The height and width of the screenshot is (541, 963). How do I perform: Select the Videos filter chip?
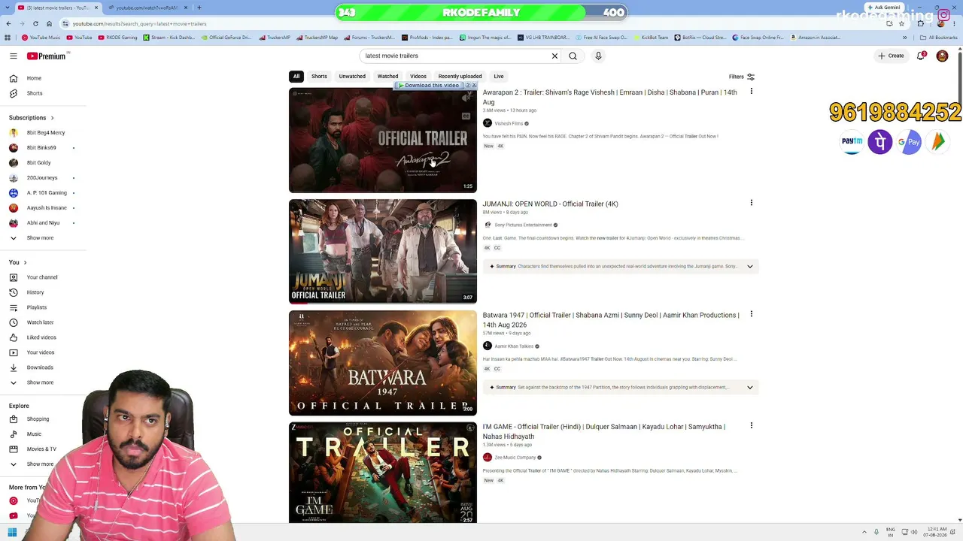pyautogui.click(x=418, y=76)
